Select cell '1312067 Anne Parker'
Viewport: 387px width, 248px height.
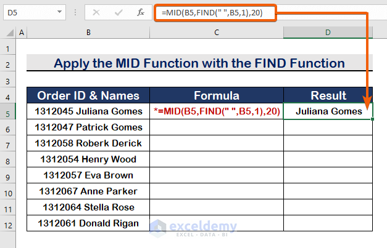click(x=88, y=191)
